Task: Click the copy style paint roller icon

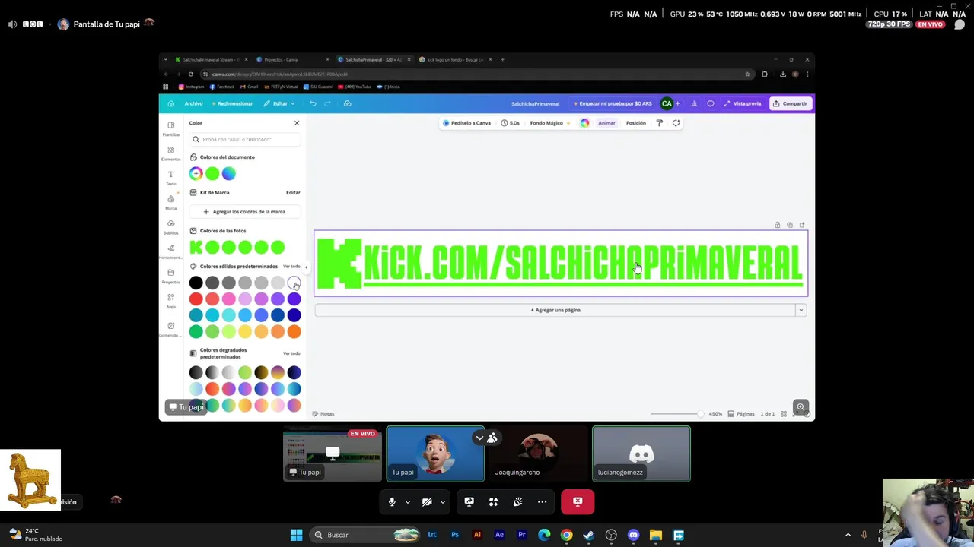Action: [660, 123]
